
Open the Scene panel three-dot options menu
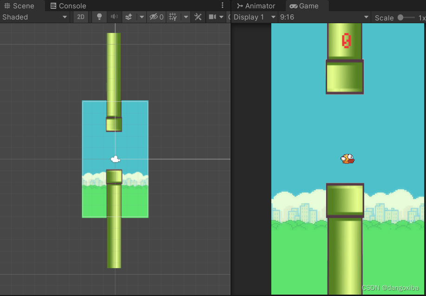(x=223, y=5)
